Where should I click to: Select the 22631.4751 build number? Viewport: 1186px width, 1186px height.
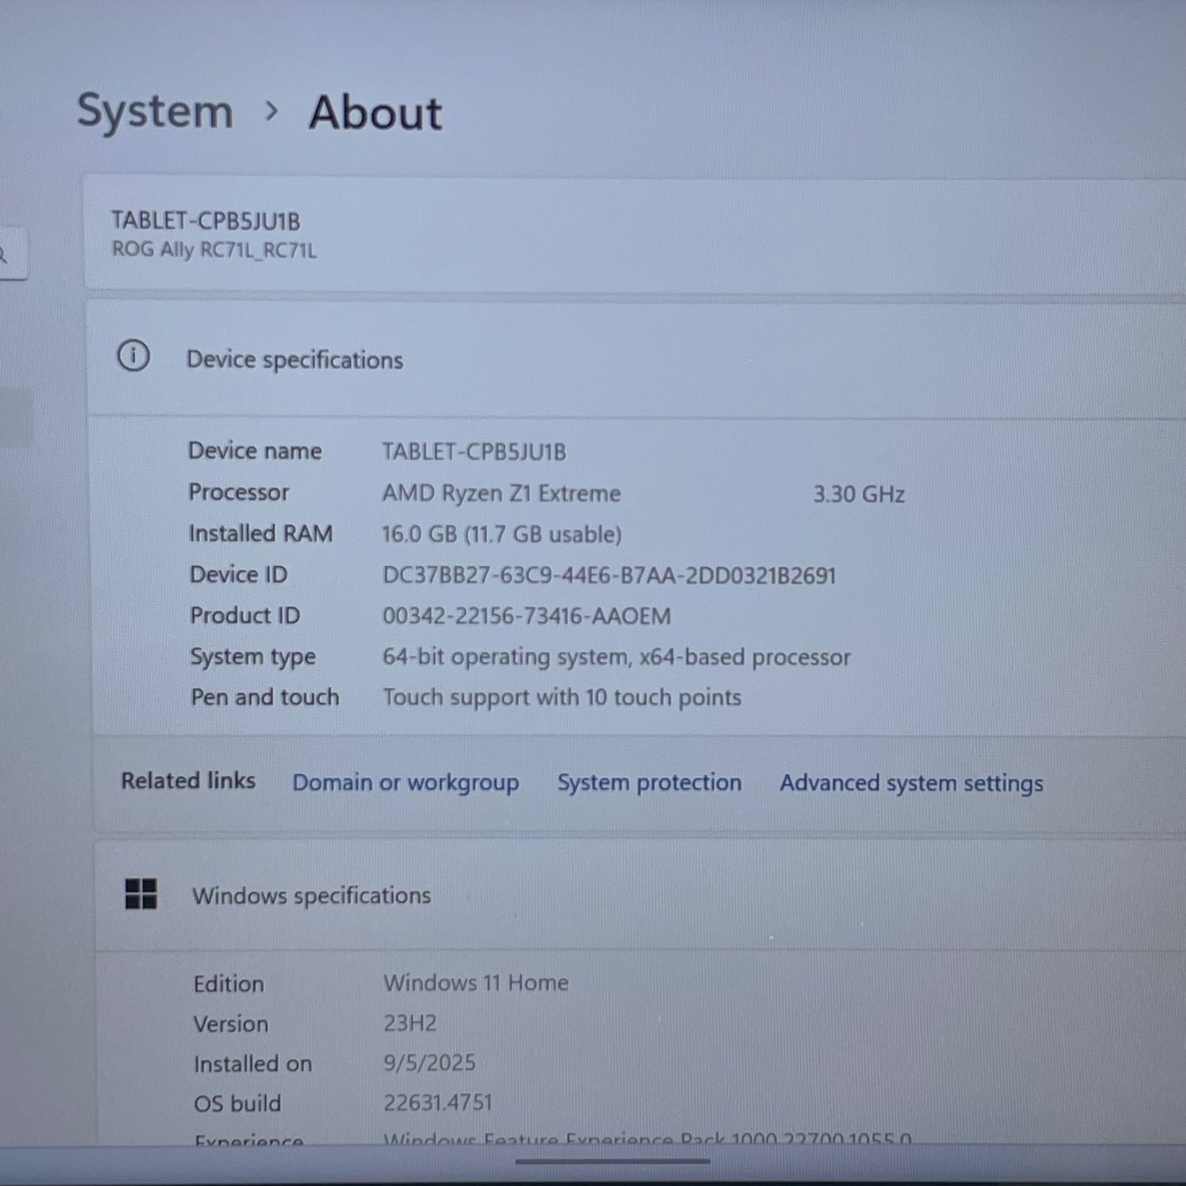[x=437, y=1102]
